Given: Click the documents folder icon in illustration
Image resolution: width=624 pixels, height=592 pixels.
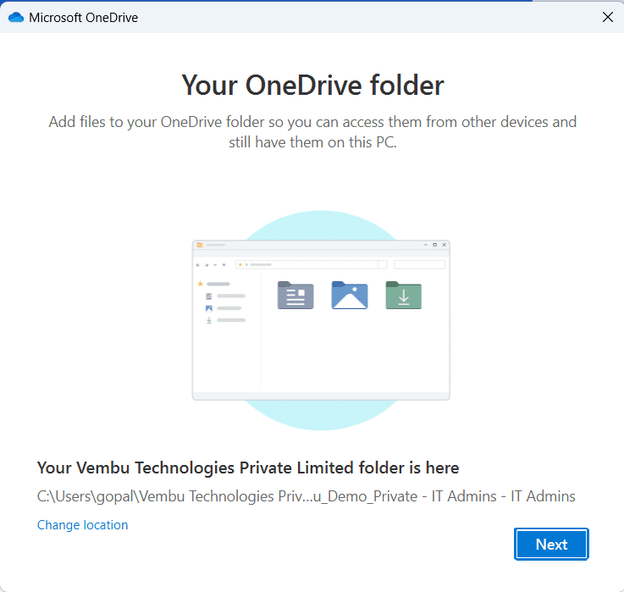Looking at the screenshot, I should (295, 296).
